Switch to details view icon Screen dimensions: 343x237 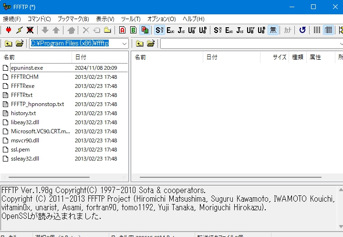(328, 30)
